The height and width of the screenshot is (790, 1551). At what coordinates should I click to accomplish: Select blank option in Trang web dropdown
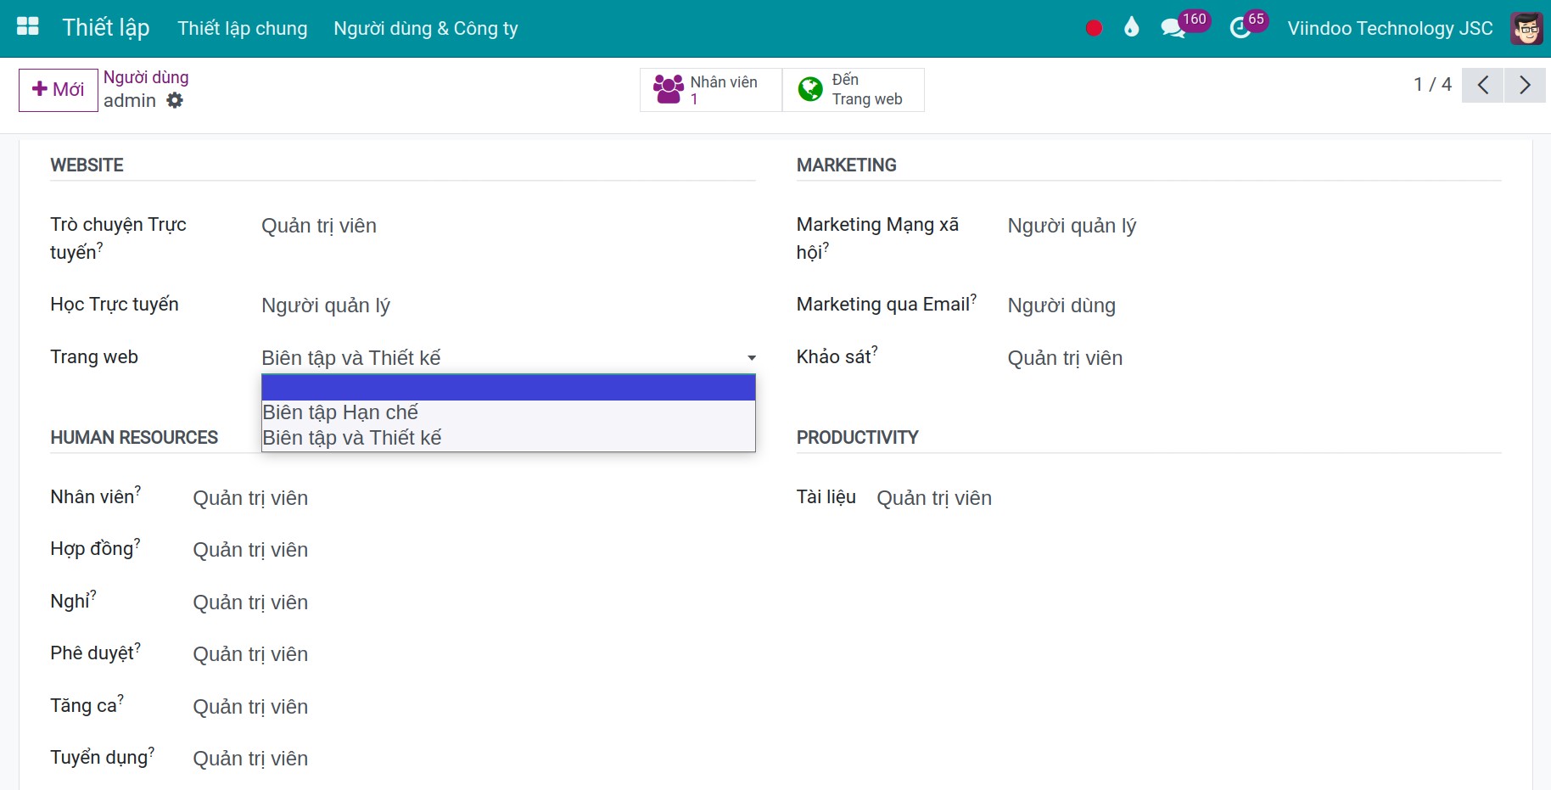pyautogui.click(x=508, y=388)
